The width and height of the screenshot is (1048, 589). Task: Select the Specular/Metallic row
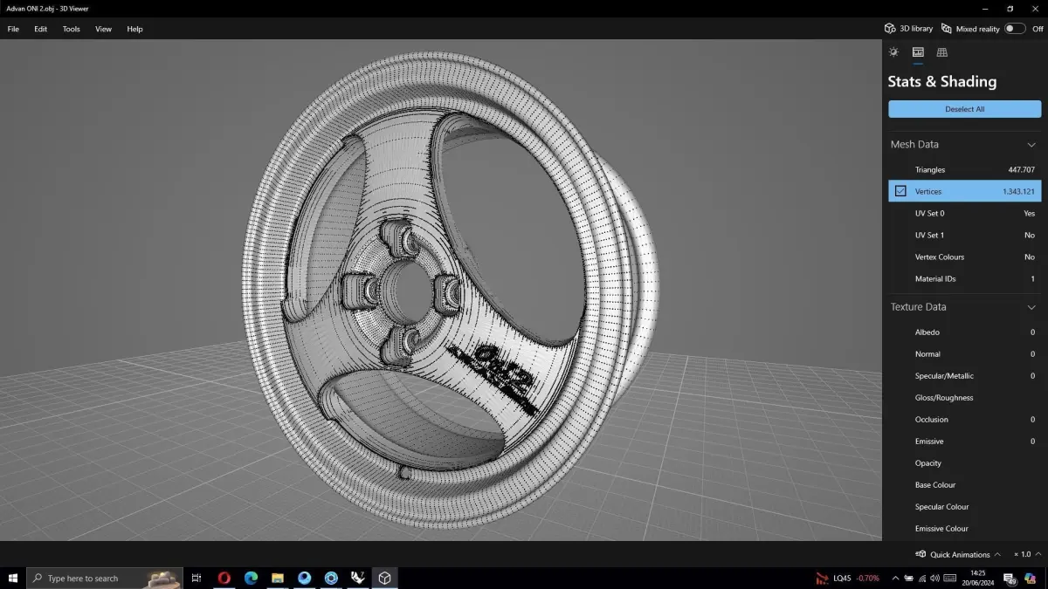pos(964,375)
